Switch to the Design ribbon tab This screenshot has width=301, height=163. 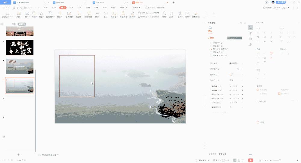click(71, 8)
